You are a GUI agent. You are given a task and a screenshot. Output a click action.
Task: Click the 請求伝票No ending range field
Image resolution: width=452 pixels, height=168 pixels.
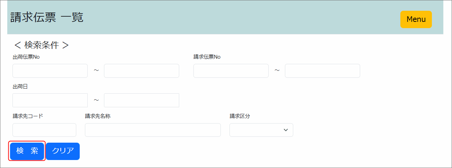322,71
